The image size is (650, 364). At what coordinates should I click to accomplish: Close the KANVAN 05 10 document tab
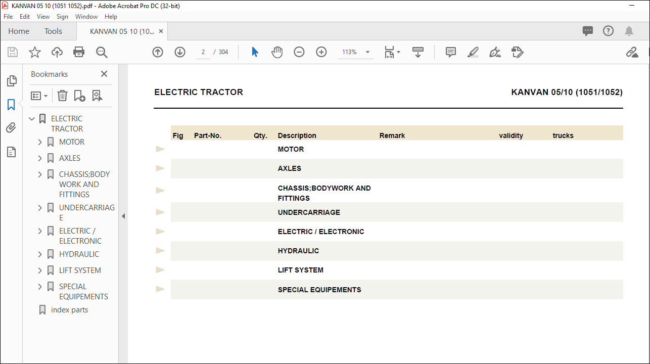(x=161, y=31)
